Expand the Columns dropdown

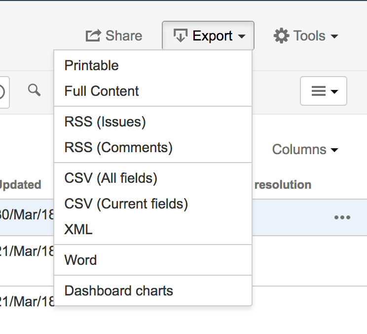coord(305,150)
